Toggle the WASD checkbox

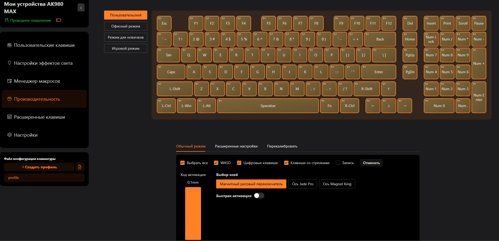tap(216, 163)
